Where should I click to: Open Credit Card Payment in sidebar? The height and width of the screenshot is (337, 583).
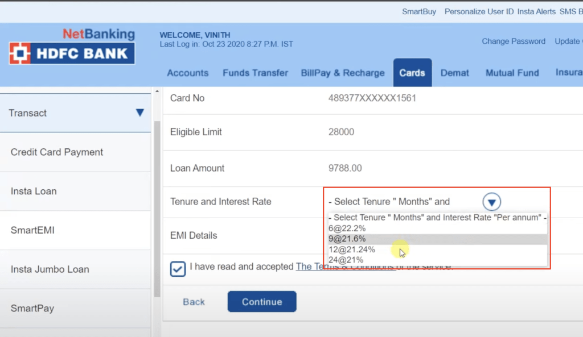(76, 152)
